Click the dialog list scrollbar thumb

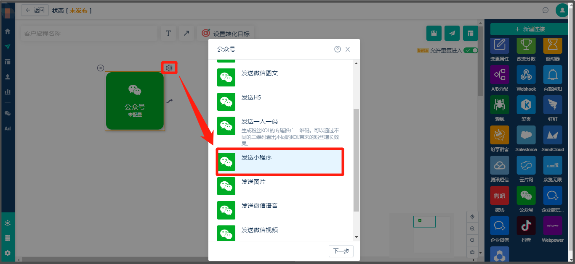click(x=356, y=160)
